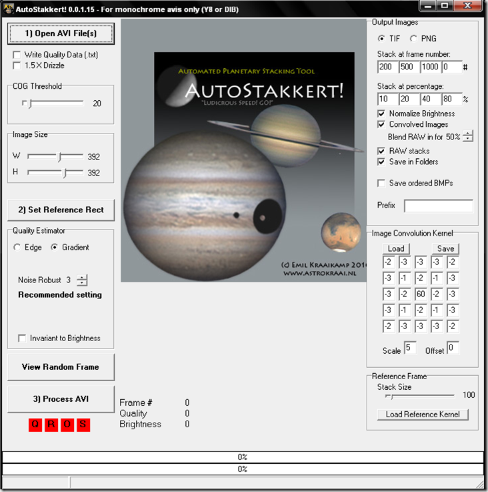Click the image width W slider
This screenshot has width=488, height=492.
pyautogui.click(x=55, y=156)
